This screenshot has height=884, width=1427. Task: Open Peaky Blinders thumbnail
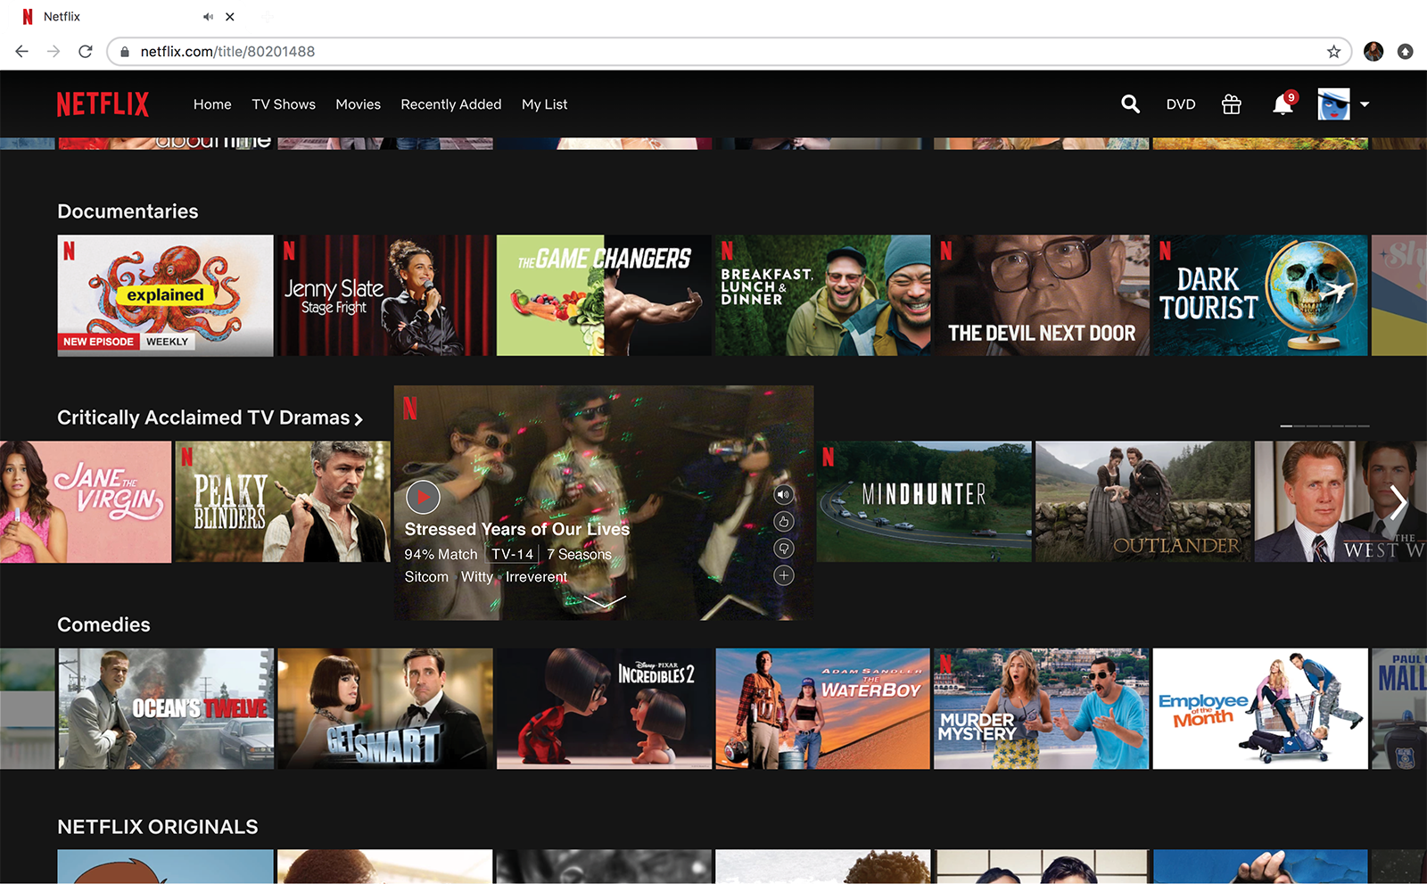(283, 502)
